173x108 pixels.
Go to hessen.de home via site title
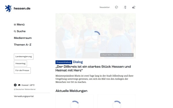click(x=22, y=8)
